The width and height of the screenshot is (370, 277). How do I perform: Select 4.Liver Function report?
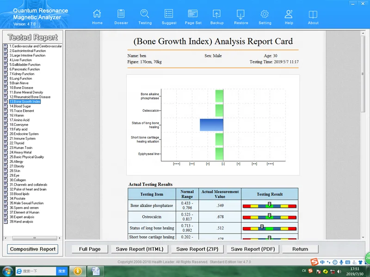click(x=20, y=60)
